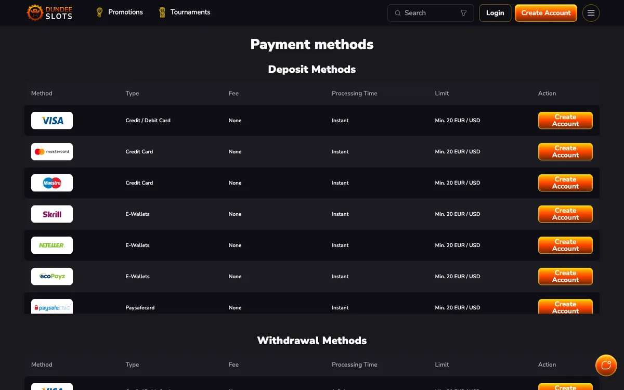Click the ecoPayz logo
Screen dimensions: 624x390
click(52, 277)
